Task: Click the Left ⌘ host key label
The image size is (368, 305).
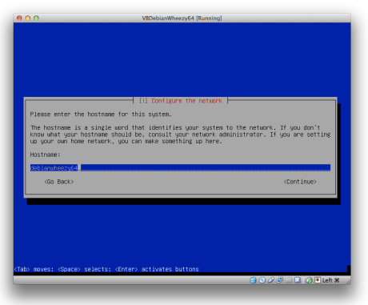Action: point(330,280)
